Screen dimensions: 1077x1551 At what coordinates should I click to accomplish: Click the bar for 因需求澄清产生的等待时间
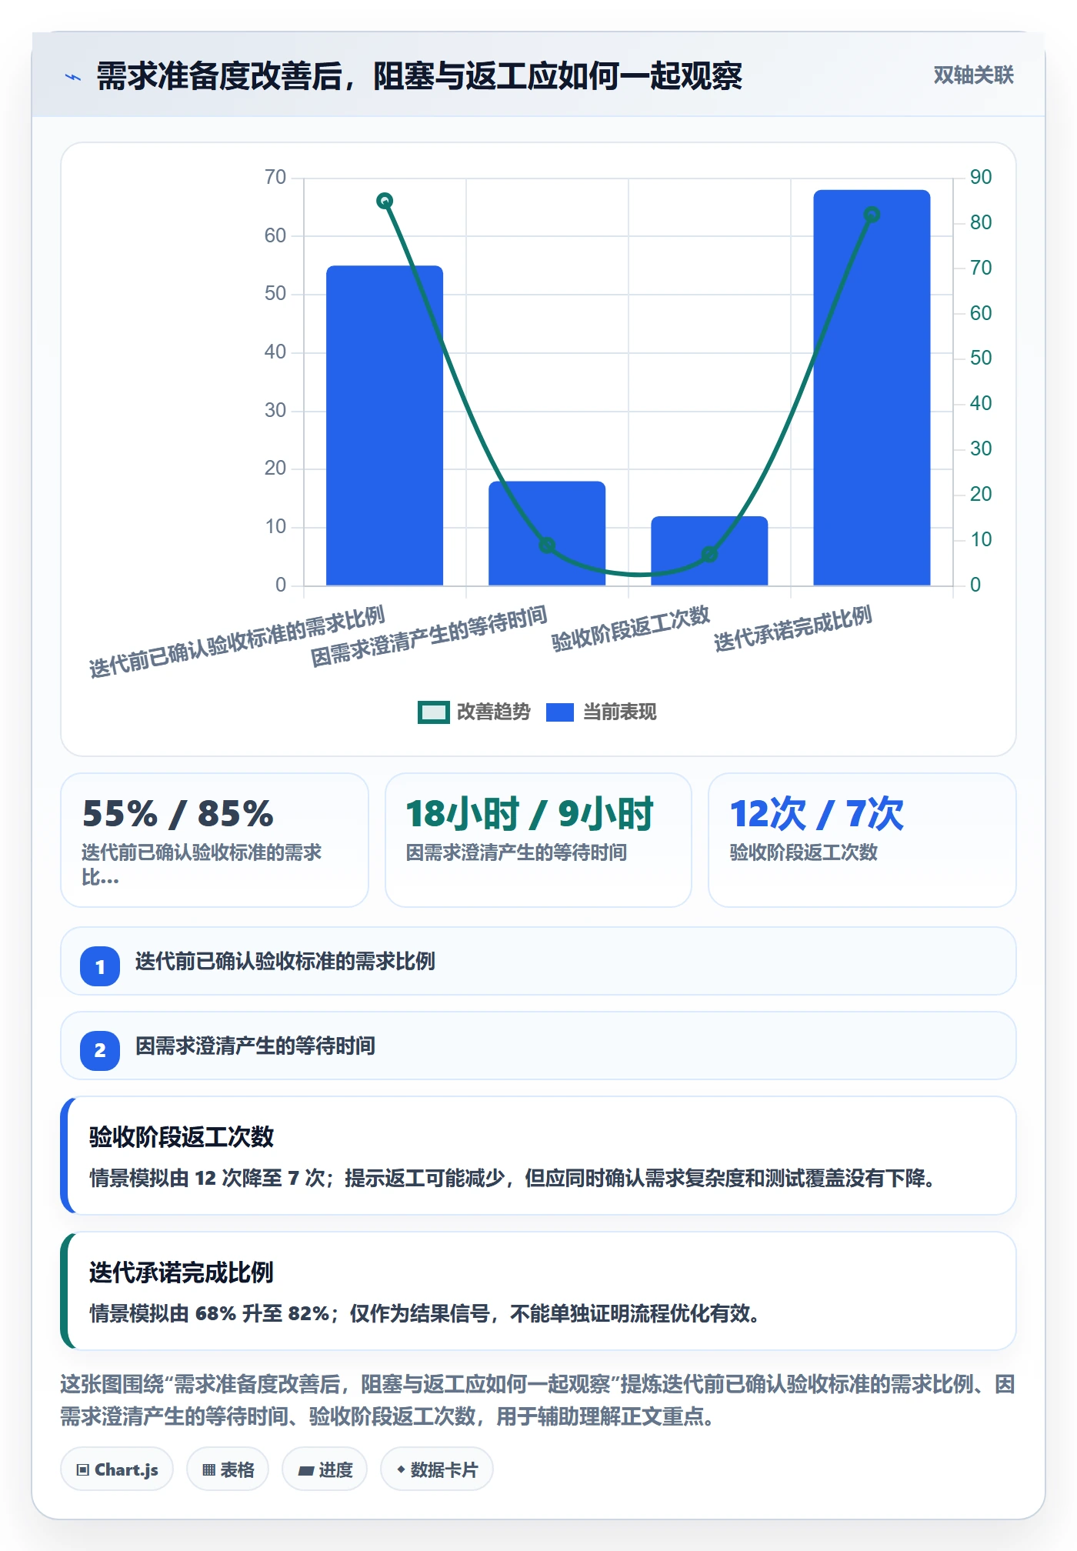[x=547, y=533]
